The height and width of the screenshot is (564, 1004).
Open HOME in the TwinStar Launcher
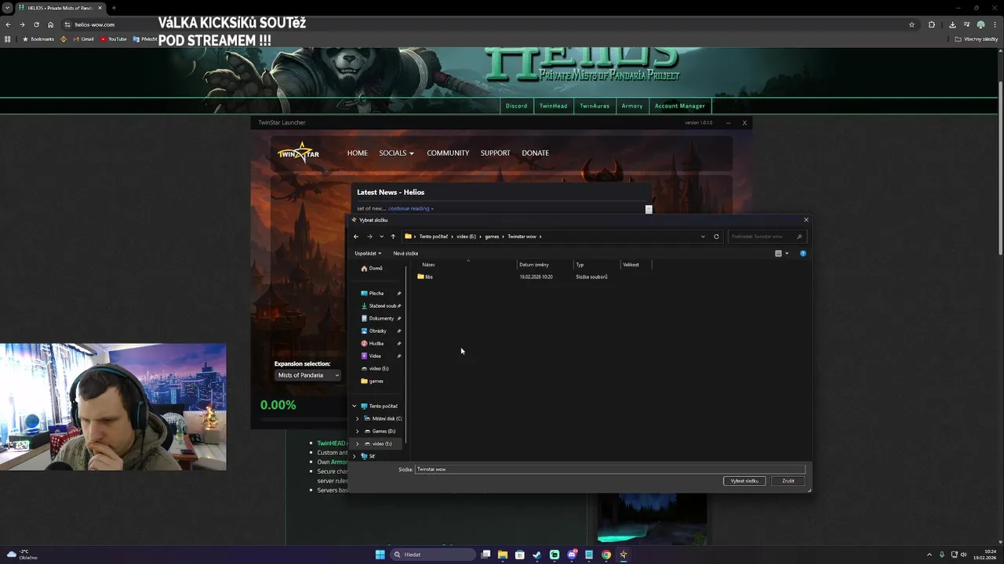point(357,153)
